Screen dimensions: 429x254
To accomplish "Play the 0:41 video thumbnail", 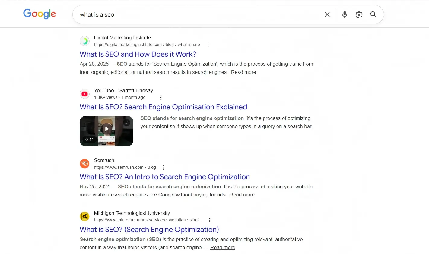I will (106, 131).
